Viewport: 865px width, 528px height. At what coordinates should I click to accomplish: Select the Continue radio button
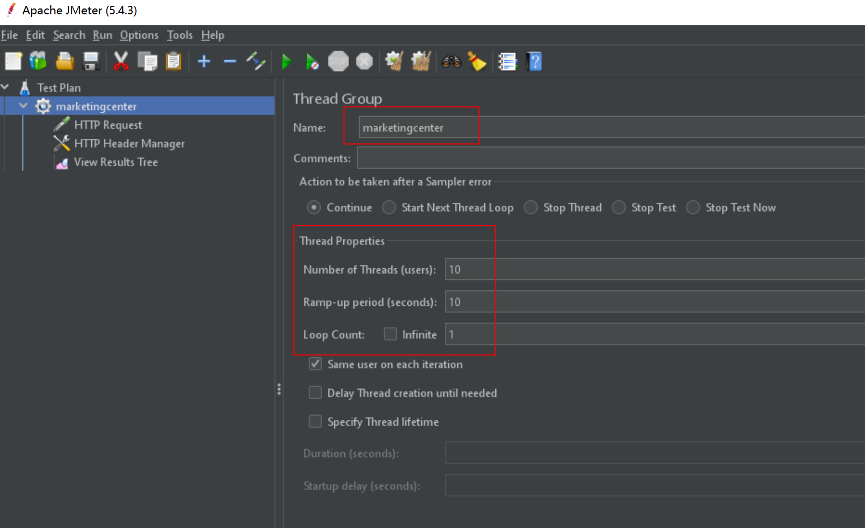coord(314,207)
